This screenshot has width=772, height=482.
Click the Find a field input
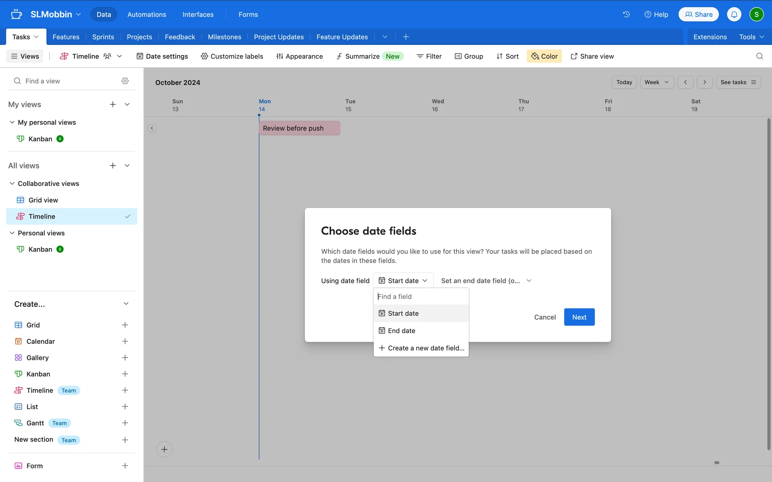click(x=421, y=296)
